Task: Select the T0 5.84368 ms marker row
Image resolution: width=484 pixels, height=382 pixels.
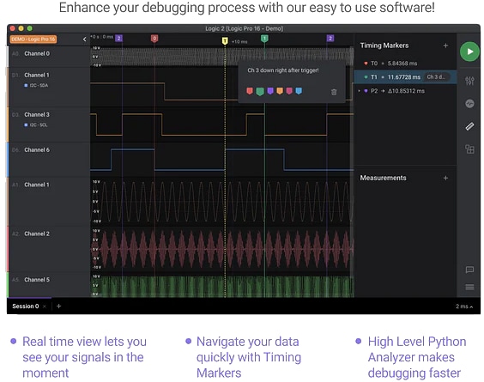Action: [x=405, y=64]
